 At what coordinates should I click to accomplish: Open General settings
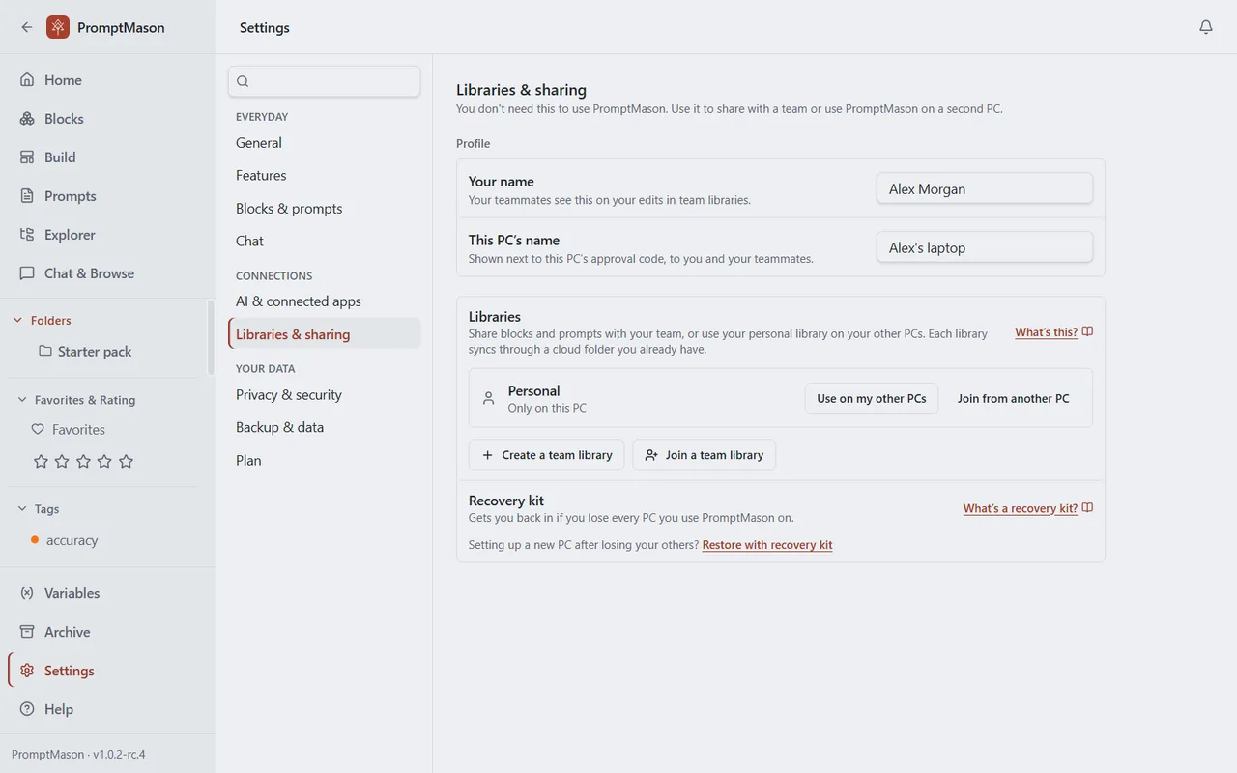pos(325,143)
